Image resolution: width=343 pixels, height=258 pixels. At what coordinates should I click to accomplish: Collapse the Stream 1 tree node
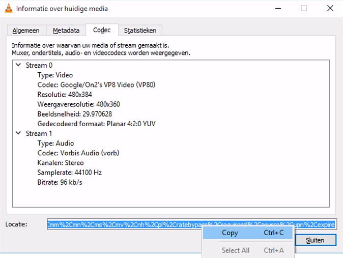point(18,133)
